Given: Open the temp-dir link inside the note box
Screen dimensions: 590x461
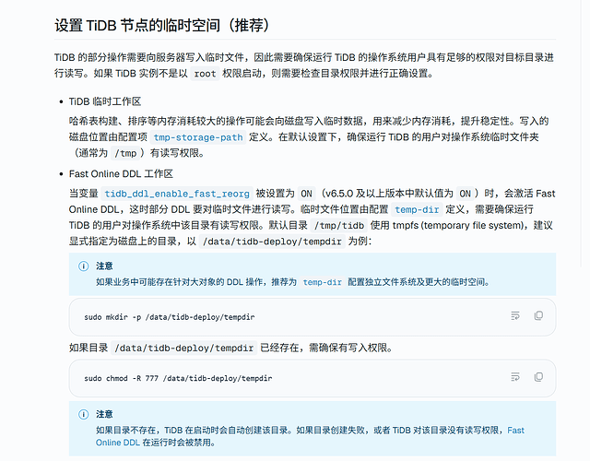Looking at the screenshot, I should point(322,282).
